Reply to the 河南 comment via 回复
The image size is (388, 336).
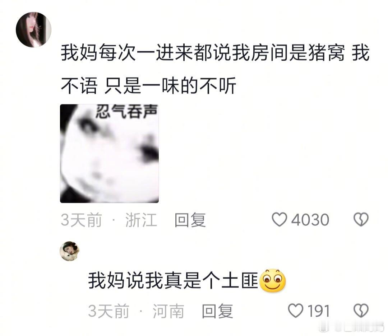[x=217, y=311]
